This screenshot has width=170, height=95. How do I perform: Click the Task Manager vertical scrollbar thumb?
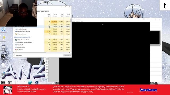point(71,20)
